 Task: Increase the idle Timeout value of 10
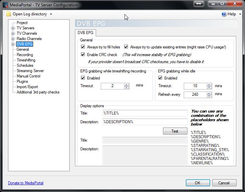click(209, 84)
